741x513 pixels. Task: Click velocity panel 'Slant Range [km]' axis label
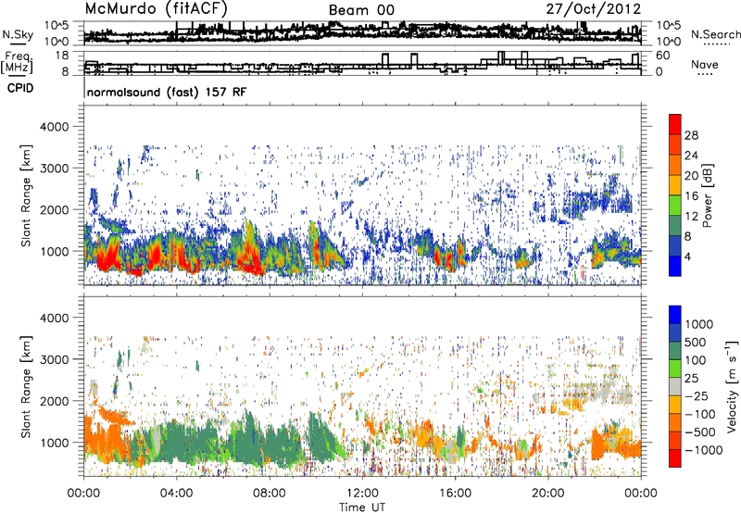point(26,387)
